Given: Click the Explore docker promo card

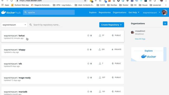Looking at the screenshot, I should point(148,54).
